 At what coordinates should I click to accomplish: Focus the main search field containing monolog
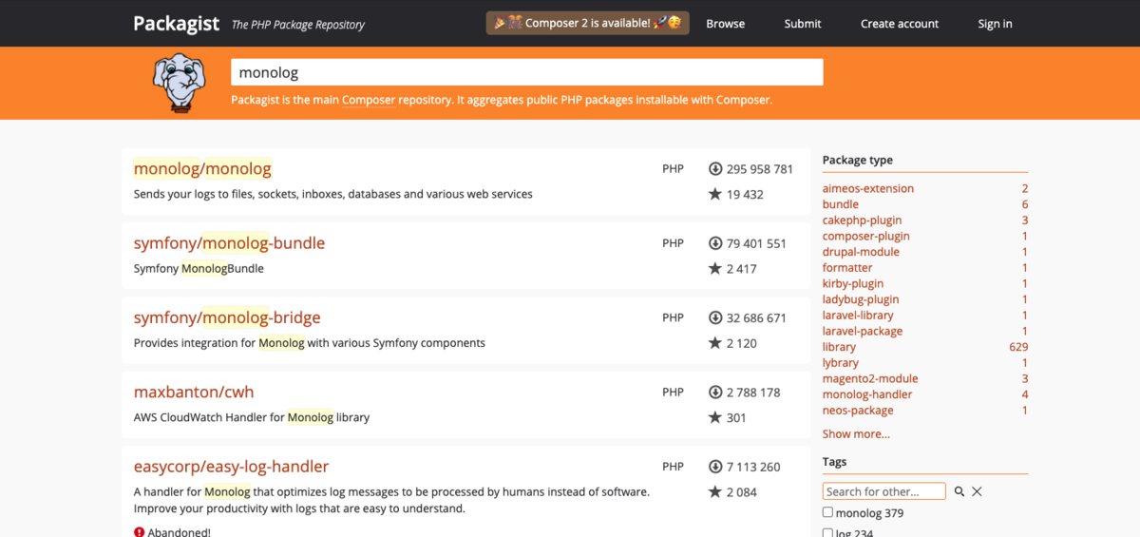tap(527, 72)
